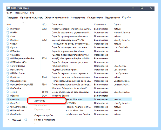Click the WManSvc service gear icon
This screenshot has height=130, width=161.
8,51
